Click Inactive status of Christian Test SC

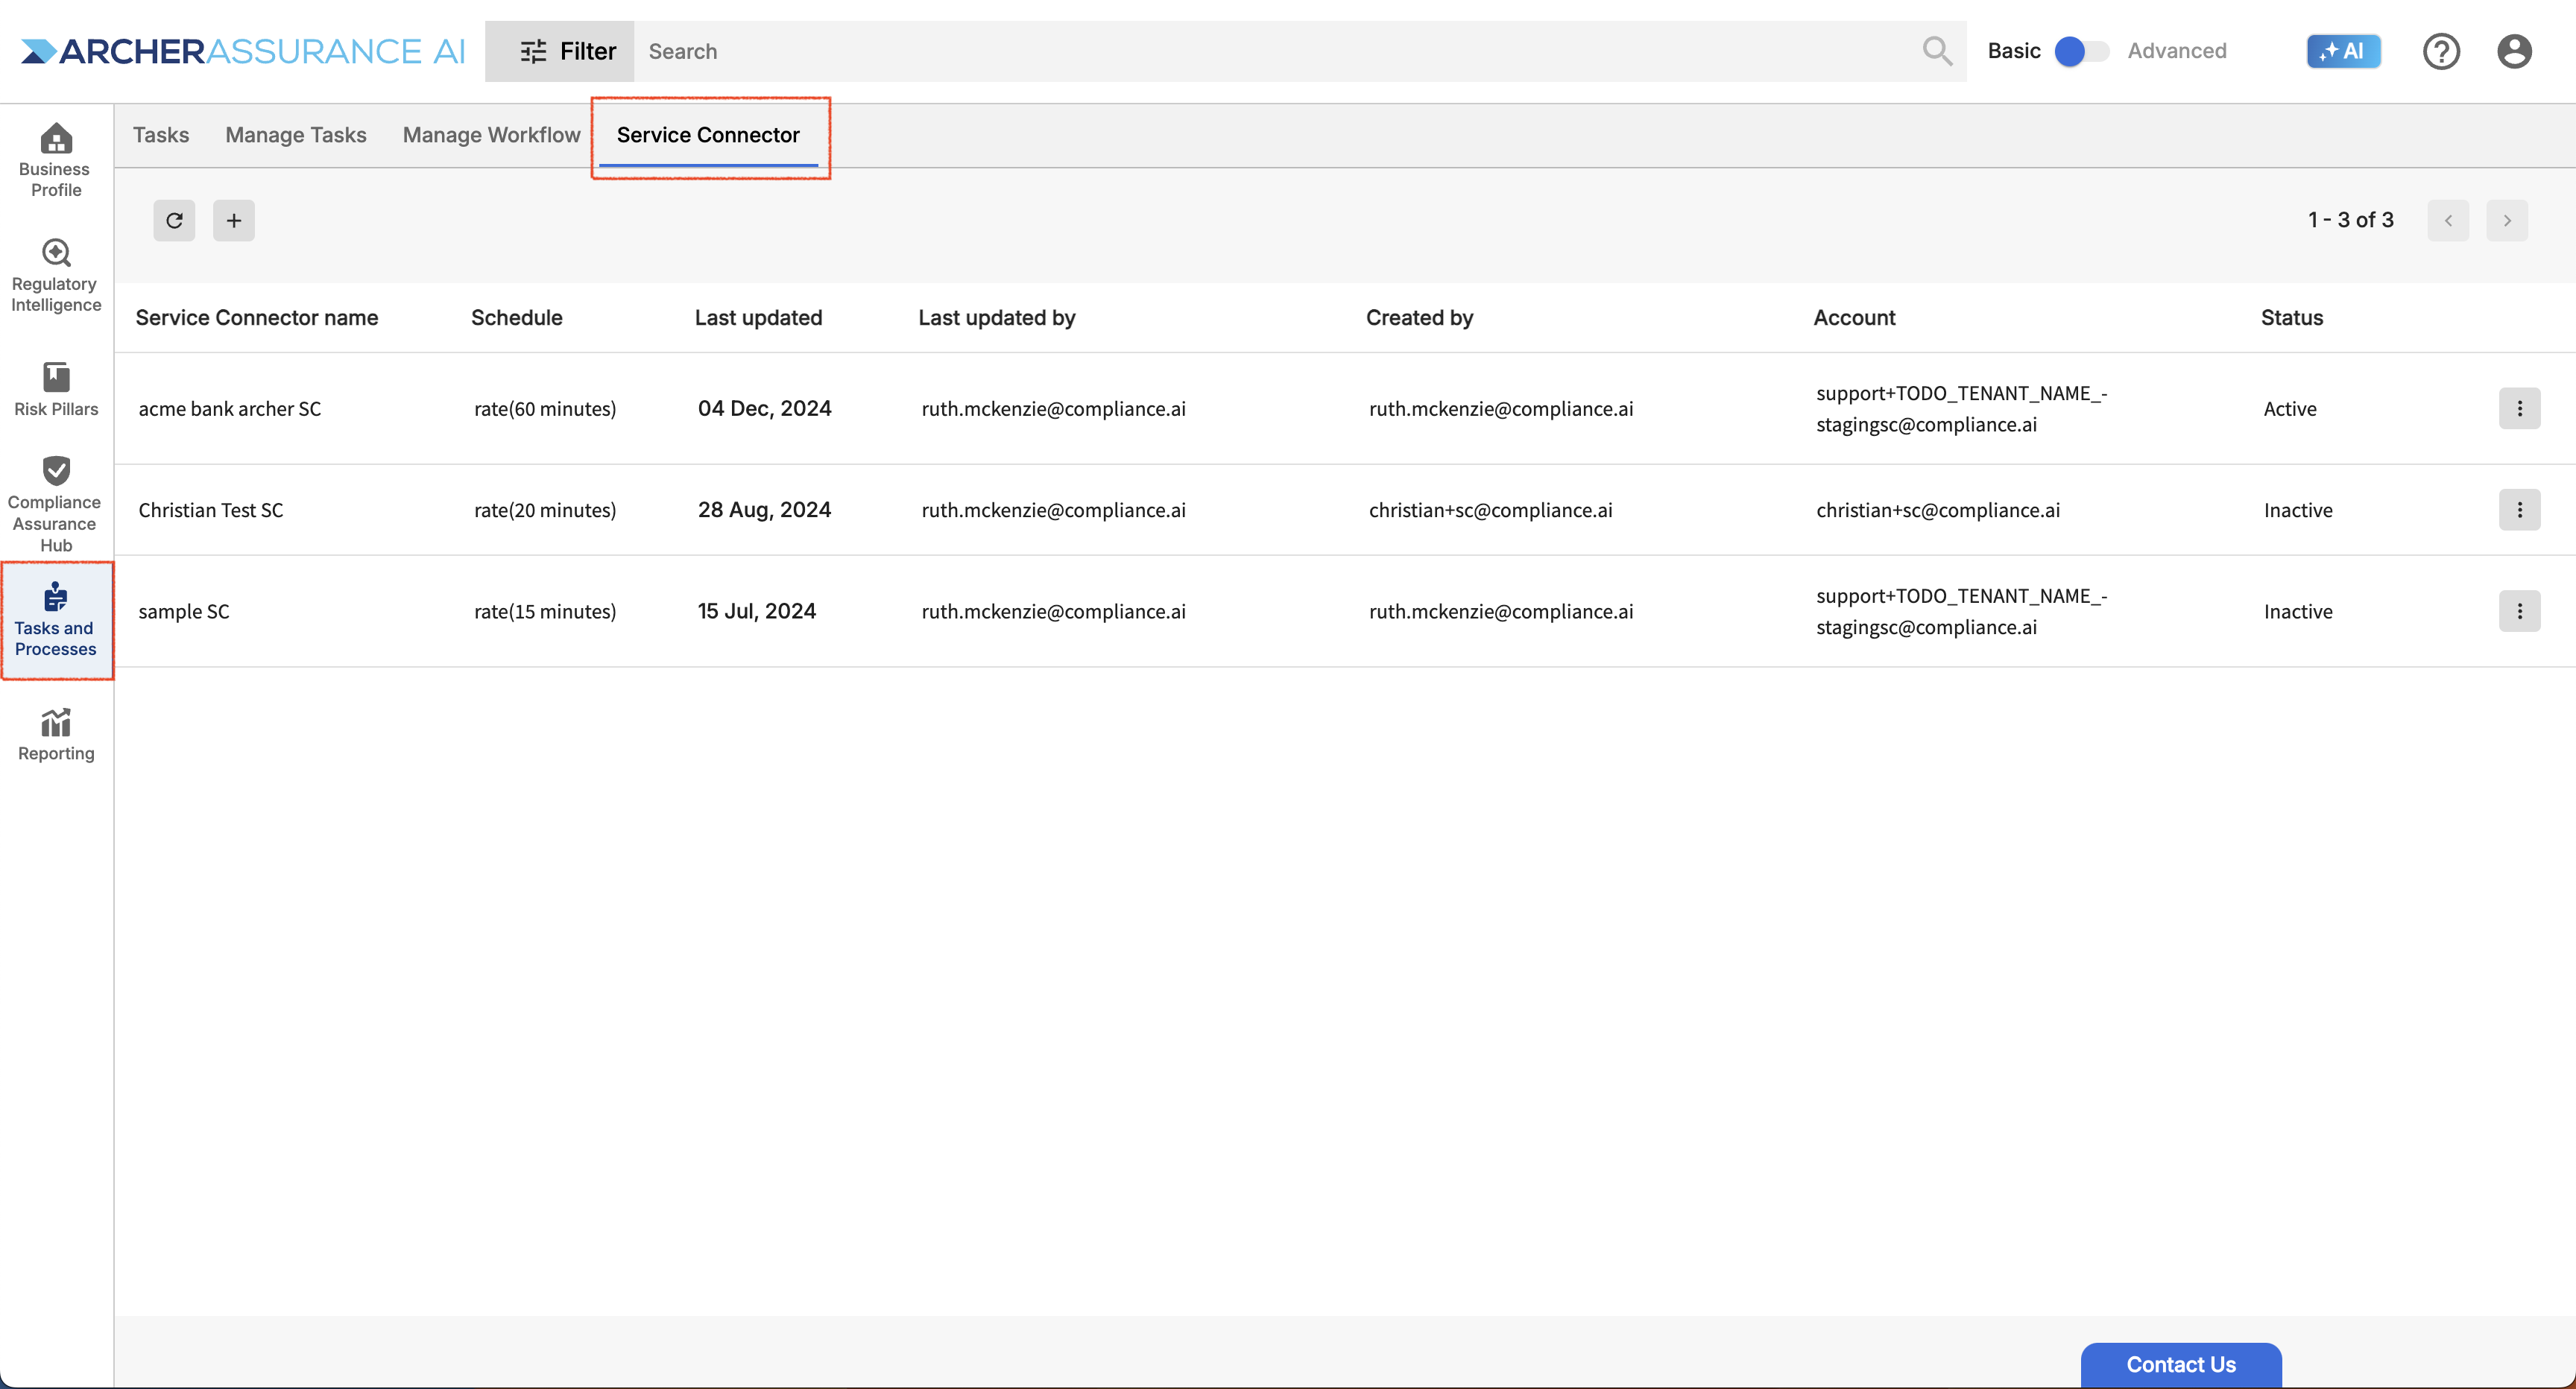point(2298,510)
